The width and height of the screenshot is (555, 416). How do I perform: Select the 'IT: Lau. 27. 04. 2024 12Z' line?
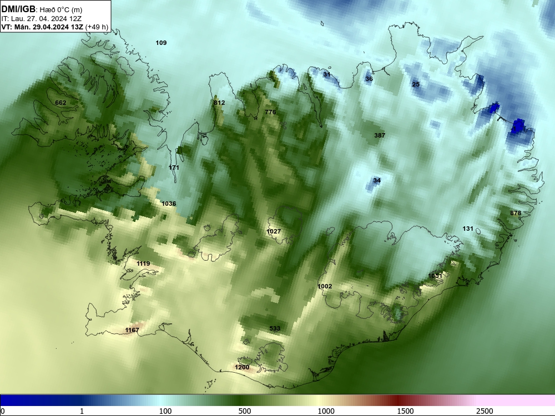43,19
